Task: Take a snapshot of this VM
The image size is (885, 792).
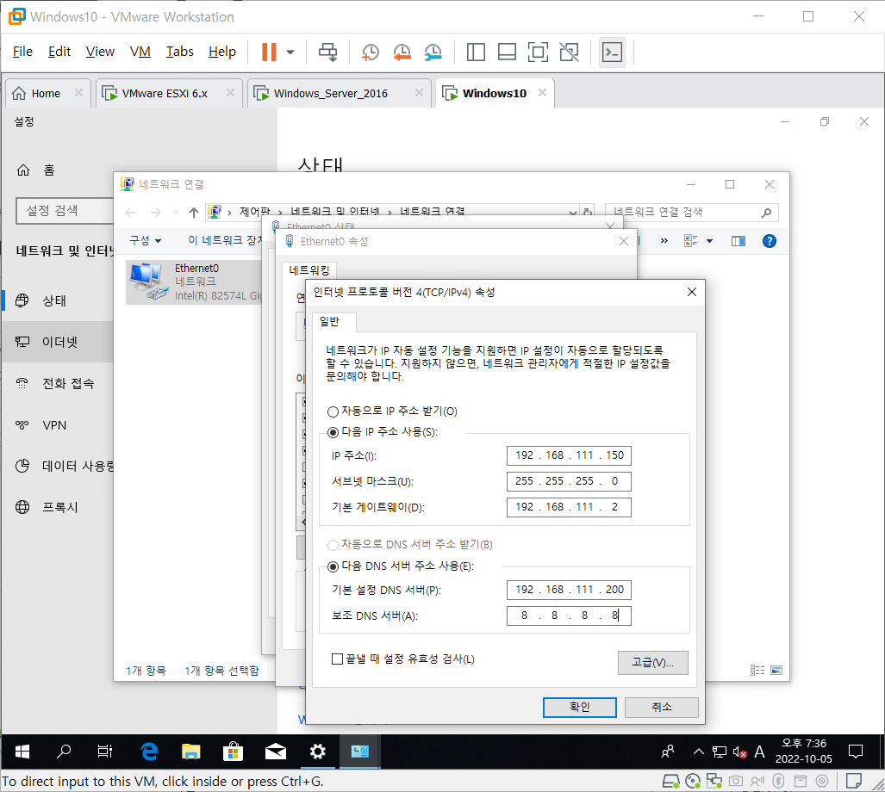Action: (x=371, y=52)
